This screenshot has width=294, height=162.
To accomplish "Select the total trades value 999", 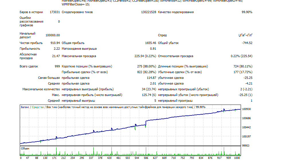I will click(x=57, y=67).
